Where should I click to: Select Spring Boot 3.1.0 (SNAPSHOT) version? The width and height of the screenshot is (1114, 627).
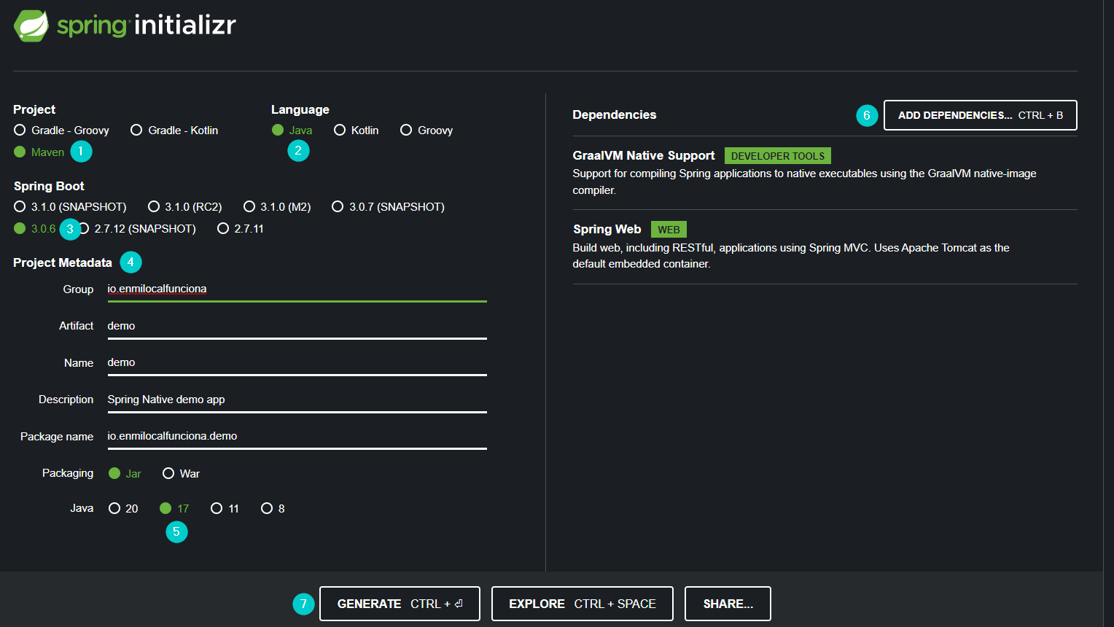tap(70, 206)
